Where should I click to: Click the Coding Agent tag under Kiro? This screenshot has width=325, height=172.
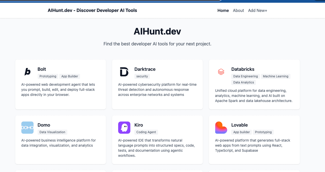[x=146, y=132]
